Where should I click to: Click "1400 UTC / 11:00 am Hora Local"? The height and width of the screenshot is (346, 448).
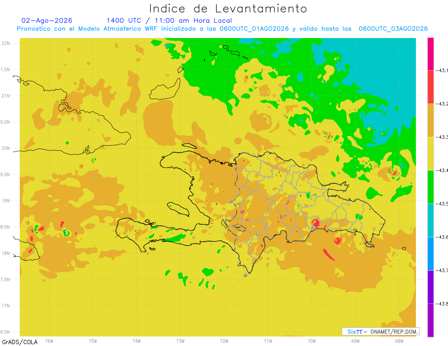pyautogui.click(x=169, y=21)
